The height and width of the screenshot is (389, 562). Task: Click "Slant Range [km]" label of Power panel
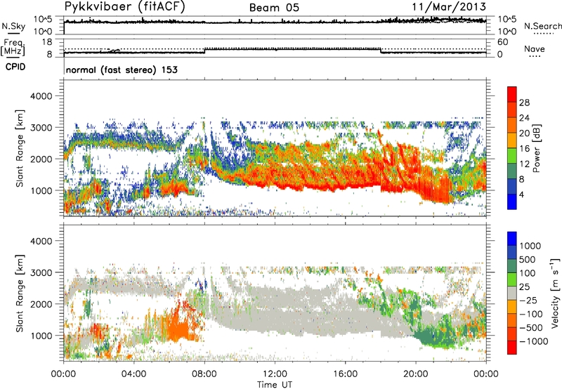pyautogui.click(x=20, y=148)
